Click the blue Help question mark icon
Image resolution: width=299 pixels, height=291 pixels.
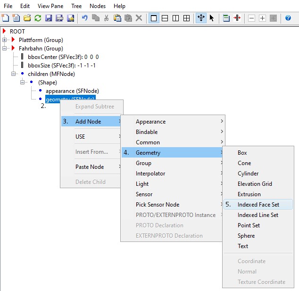[x=288, y=18]
